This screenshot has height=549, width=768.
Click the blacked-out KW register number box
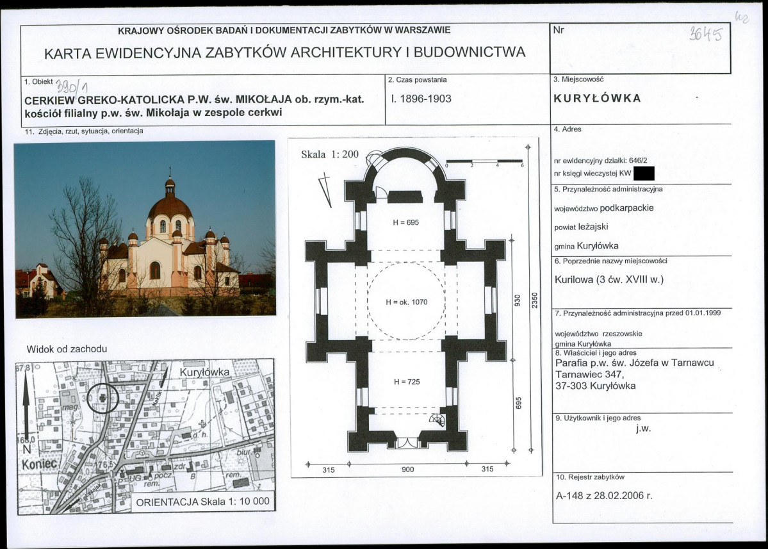[644, 174]
